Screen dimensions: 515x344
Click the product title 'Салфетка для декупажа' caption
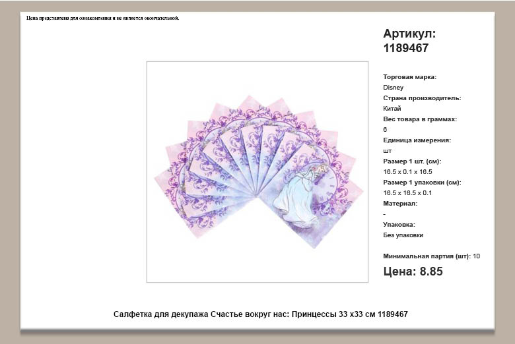pyautogui.click(x=260, y=314)
